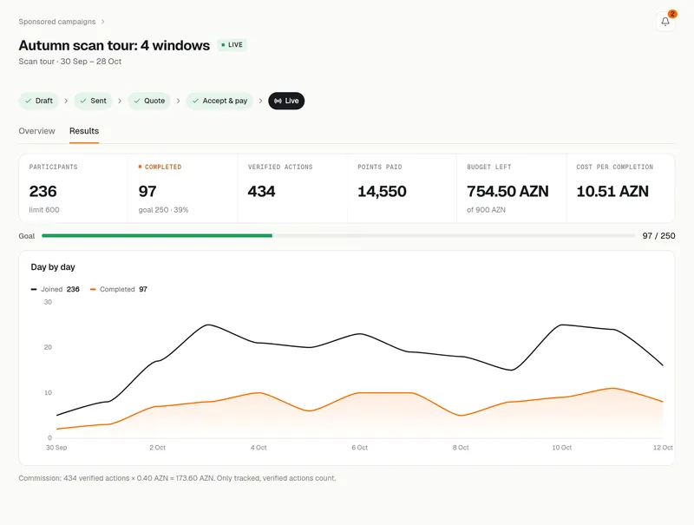Select the Quote step pill

coord(149,101)
